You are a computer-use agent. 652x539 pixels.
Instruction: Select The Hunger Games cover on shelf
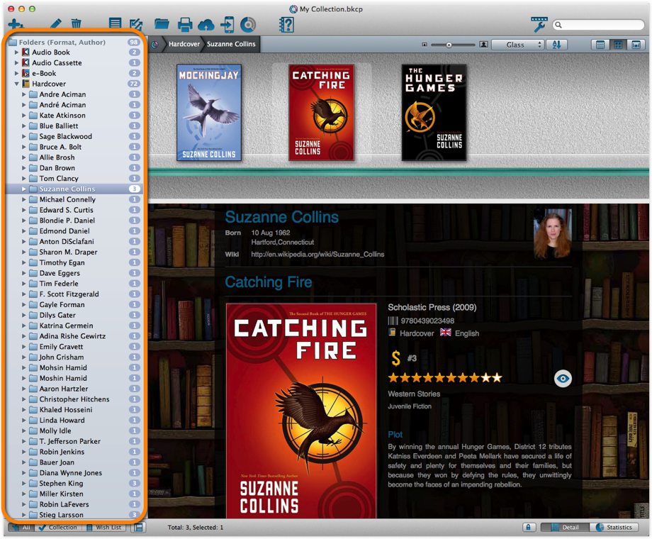point(434,112)
